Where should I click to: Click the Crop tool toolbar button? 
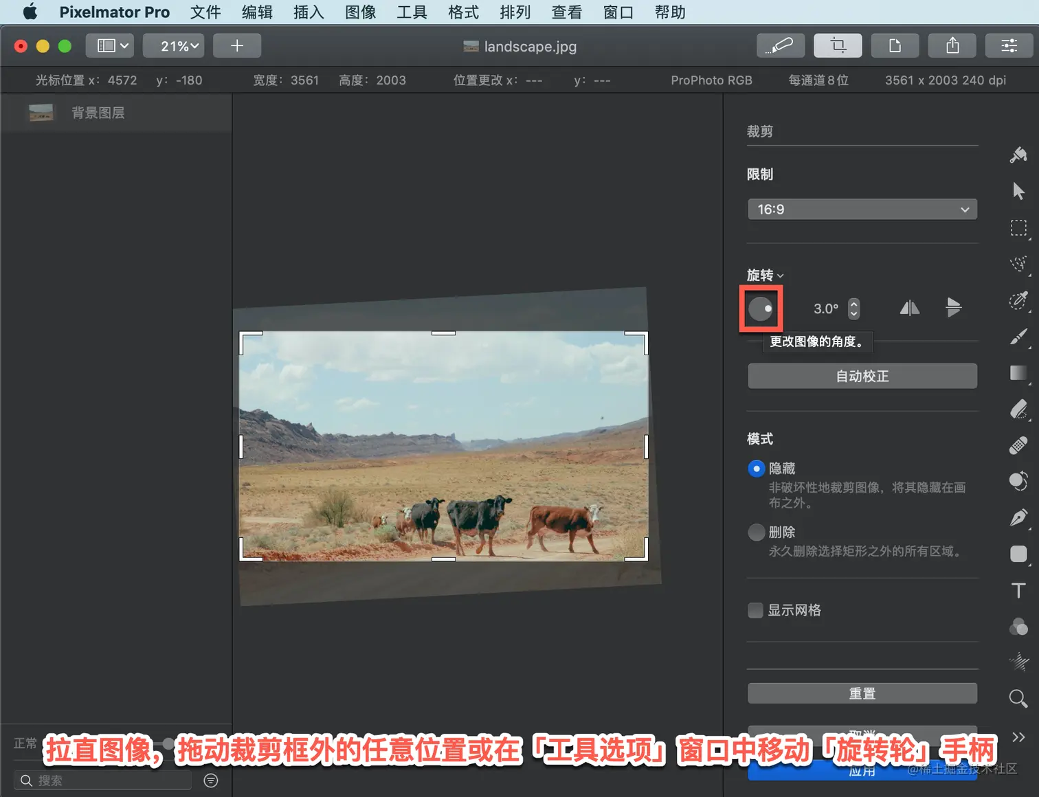(838, 46)
